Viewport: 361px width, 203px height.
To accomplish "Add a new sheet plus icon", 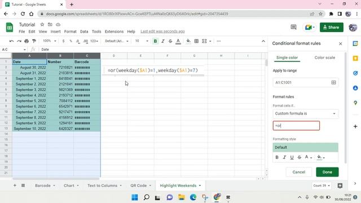I will [x=15, y=186].
